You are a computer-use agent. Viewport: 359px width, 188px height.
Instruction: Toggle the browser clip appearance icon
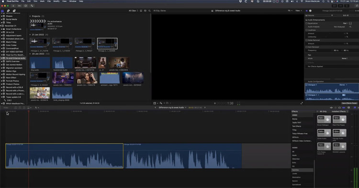click(145, 10)
